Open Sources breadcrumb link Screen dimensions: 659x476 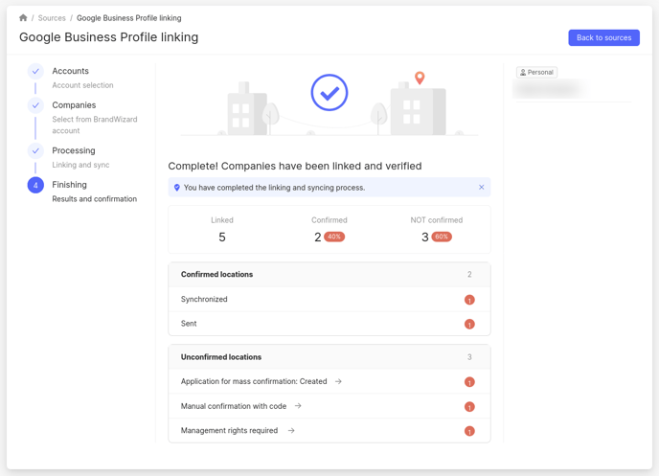tap(52, 18)
